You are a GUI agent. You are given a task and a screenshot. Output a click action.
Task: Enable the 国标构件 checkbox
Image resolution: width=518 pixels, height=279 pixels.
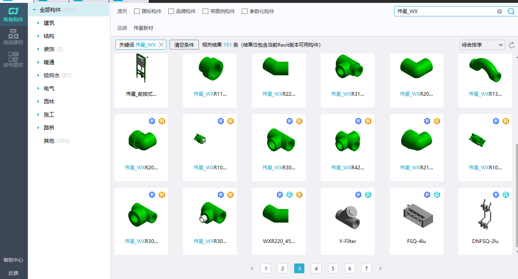coord(137,11)
